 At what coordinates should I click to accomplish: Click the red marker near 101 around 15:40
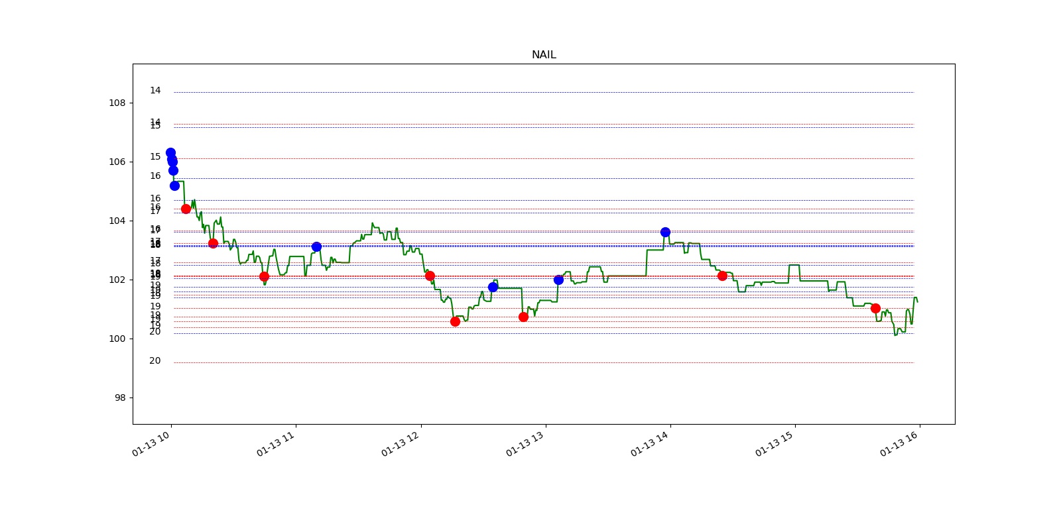(x=875, y=308)
